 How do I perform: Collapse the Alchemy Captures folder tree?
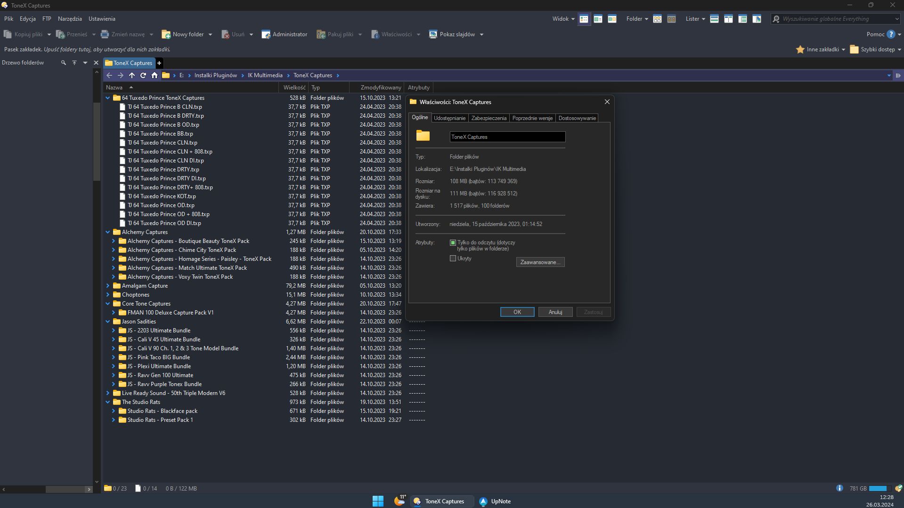point(108,232)
